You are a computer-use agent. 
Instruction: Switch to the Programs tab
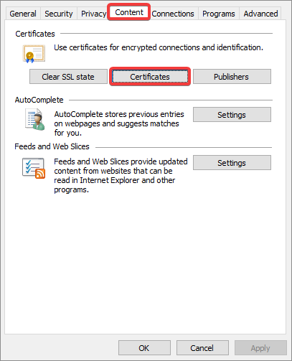click(219, 14)
